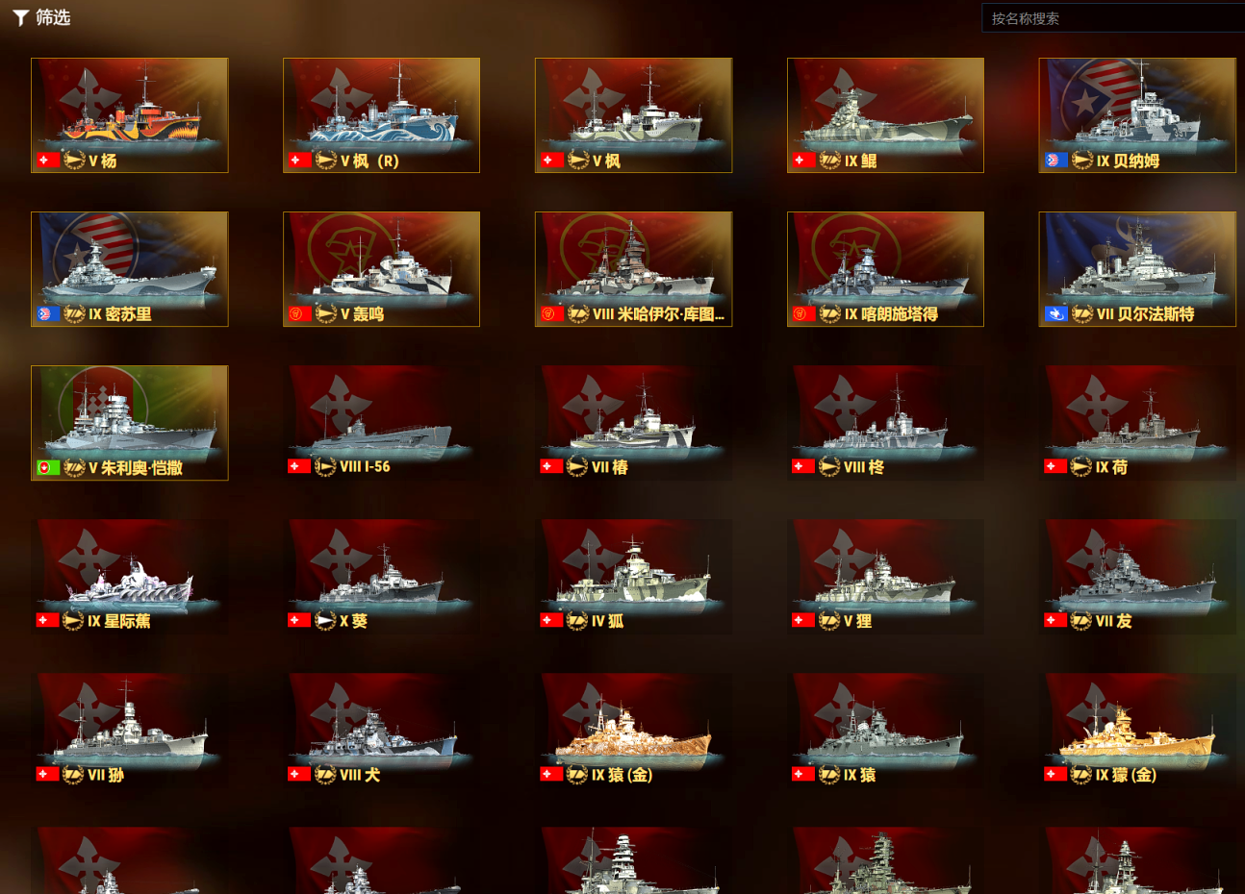The image size is (1245, 894).
Task: Click the UK flag icon beside VII 贝尔法斯特
Action: click(1055, 314)
